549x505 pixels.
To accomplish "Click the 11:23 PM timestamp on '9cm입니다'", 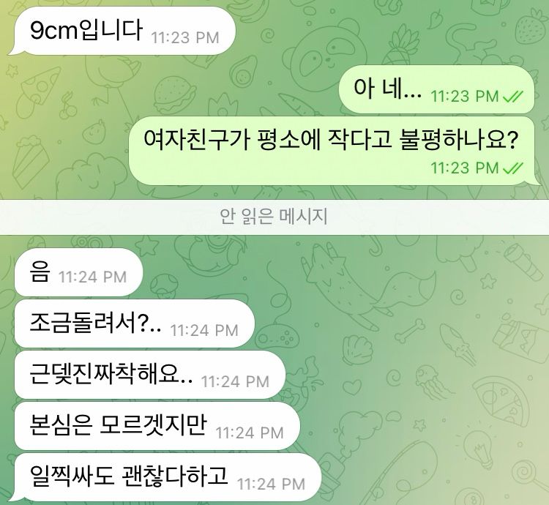I will [185, 38].
